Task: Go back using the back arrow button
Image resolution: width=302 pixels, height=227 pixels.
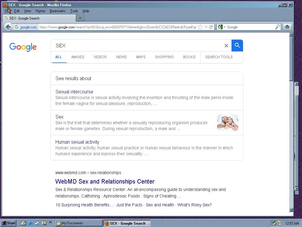Action: click(x=8, y=27)
